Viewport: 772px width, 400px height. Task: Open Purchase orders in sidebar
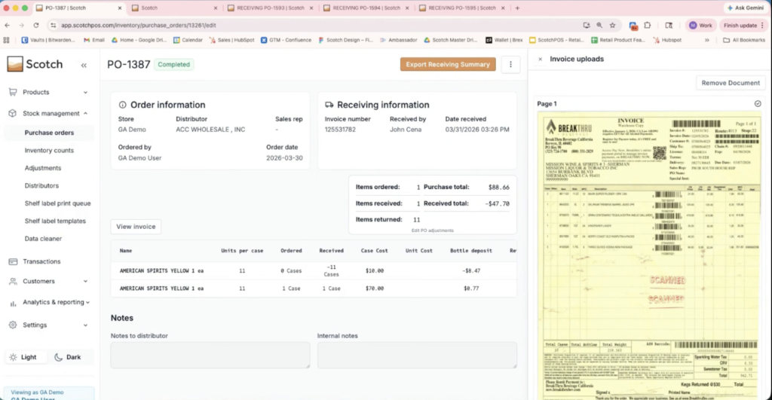coord(49,133)
